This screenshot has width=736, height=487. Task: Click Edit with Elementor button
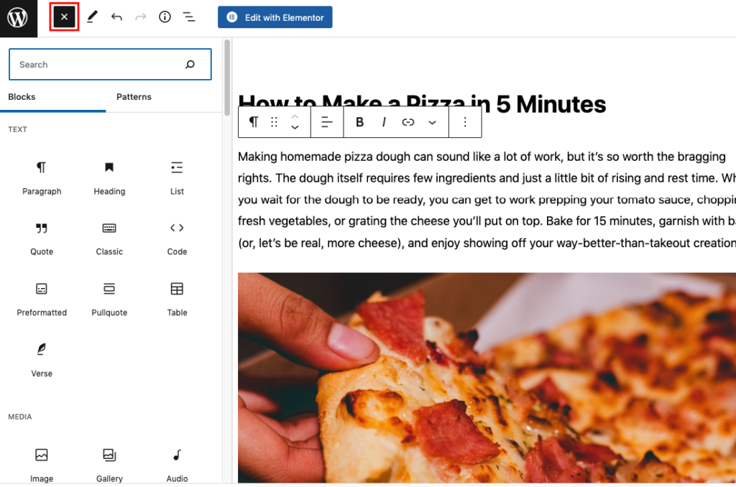coord(275,17)
